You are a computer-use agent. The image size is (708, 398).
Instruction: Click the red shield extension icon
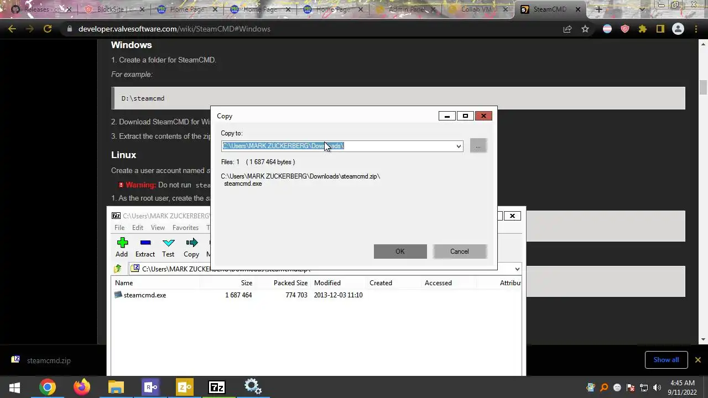625,29
